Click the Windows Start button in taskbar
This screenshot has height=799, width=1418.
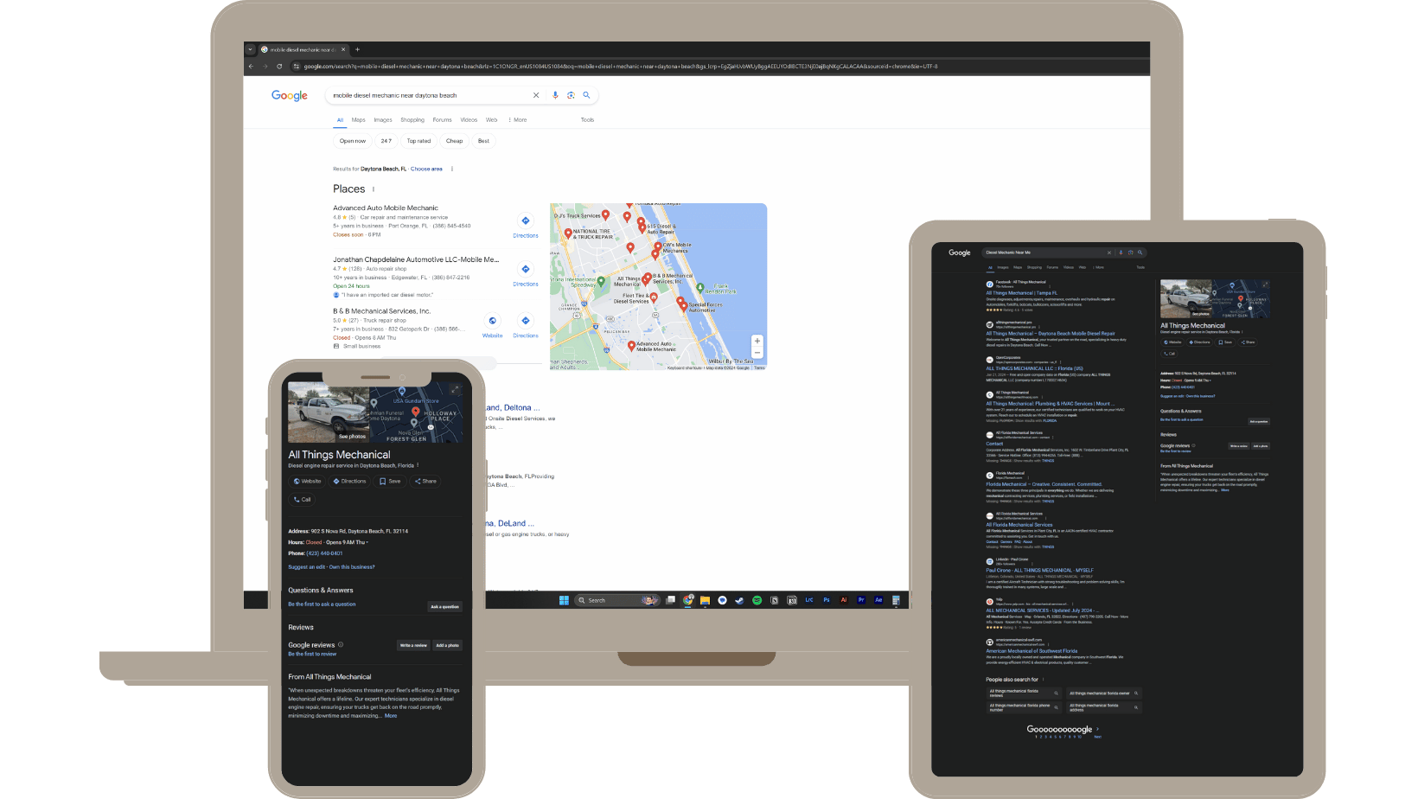pyautogui.click(x=564, y=600)
